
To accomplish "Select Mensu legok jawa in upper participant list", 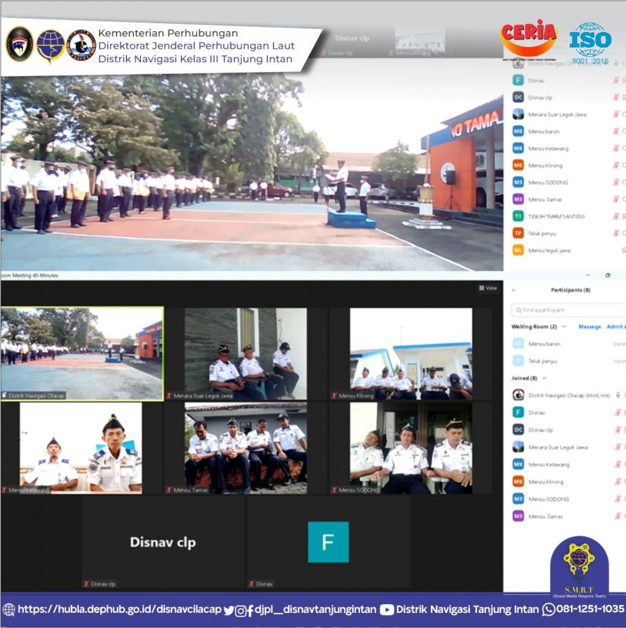I will 568,250.
